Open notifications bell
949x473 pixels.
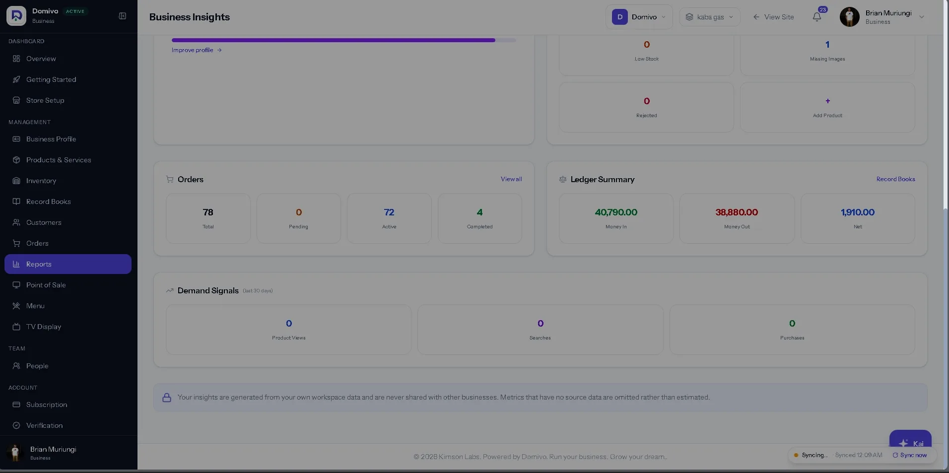pos(817,17)
